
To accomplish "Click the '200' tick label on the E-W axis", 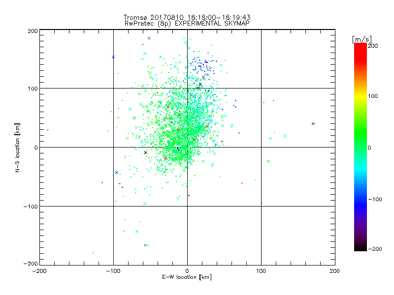I will coord(335,271).
